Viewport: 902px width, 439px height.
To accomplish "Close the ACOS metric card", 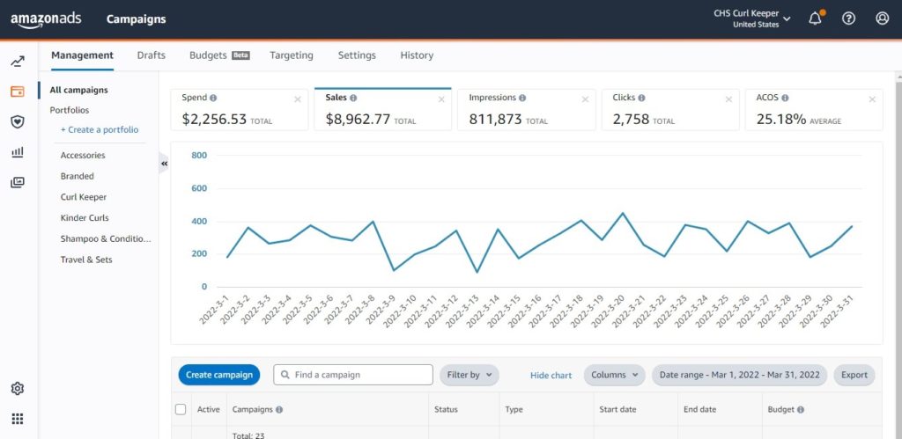I will [871, 99].
